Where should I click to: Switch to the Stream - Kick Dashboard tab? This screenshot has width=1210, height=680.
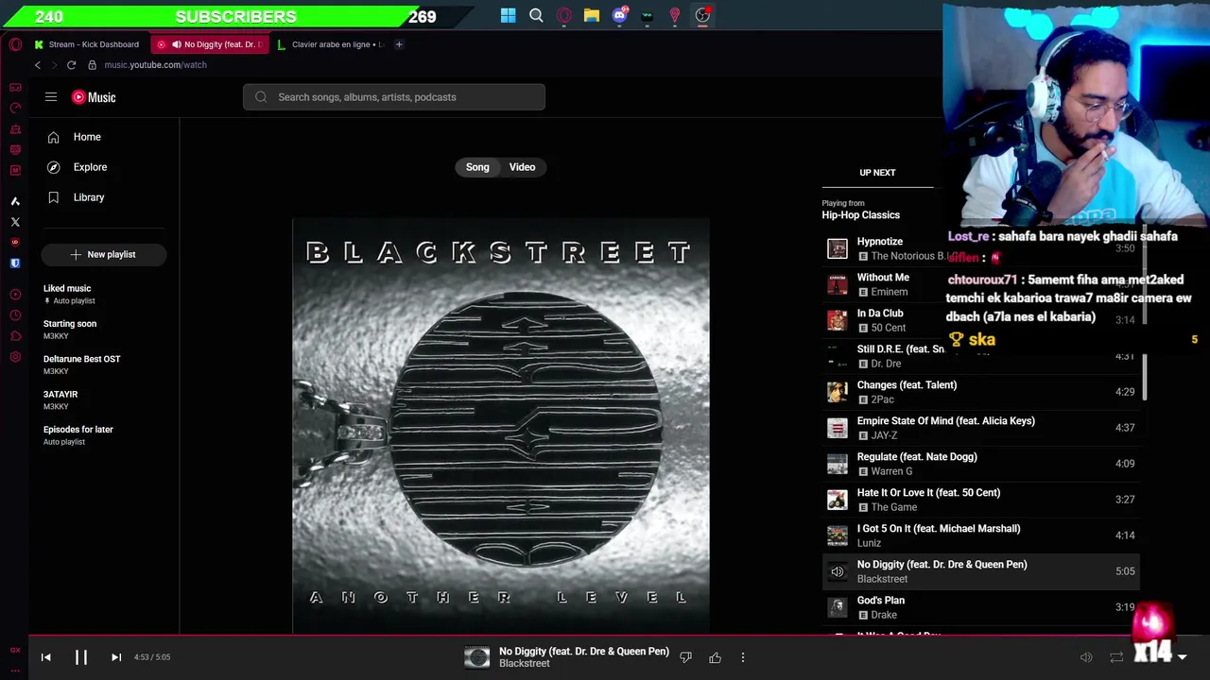click(86, 44)
